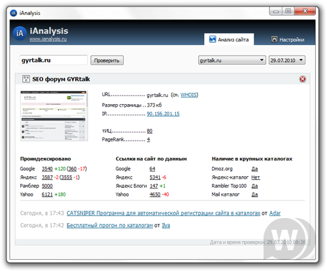Expand the gyrtalk.ru site dropdown
The height and width of the screenshot is (271, 327).
[232, 60]
